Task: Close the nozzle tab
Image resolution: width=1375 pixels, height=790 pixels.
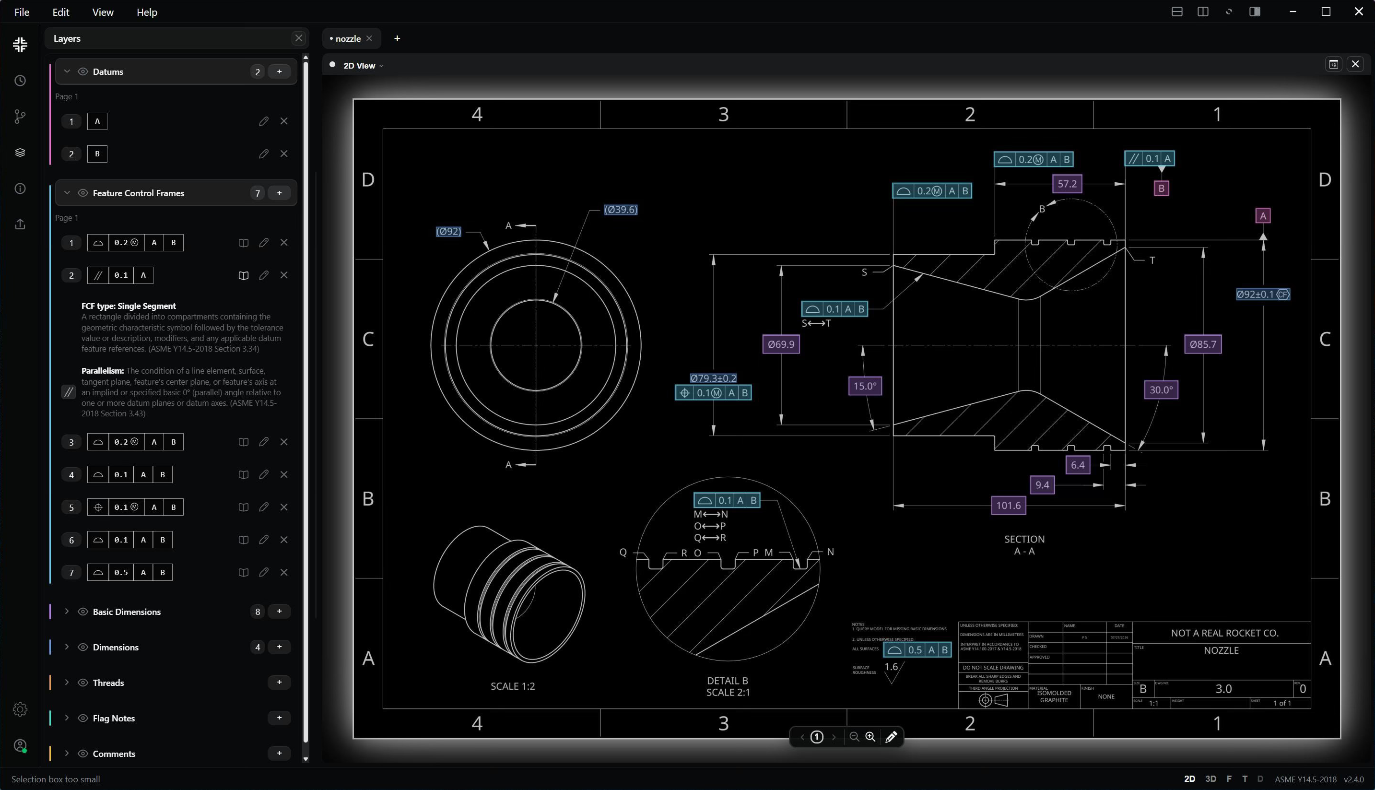Action: pyautogui.click(x=369, y=38)
